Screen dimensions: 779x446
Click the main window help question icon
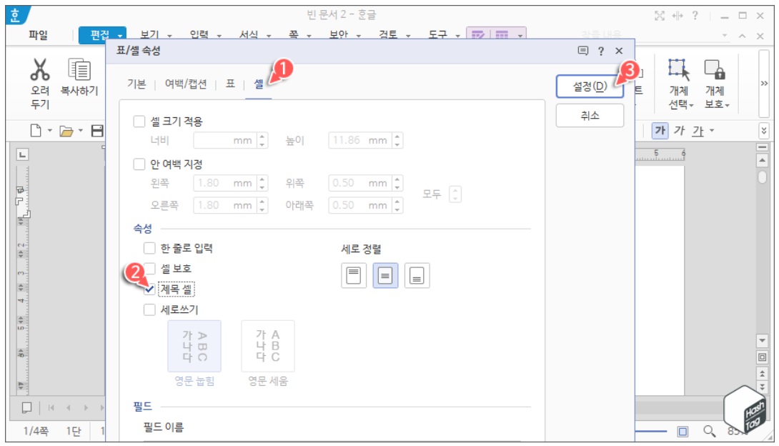pyautogui.click(x=695, y=16)
